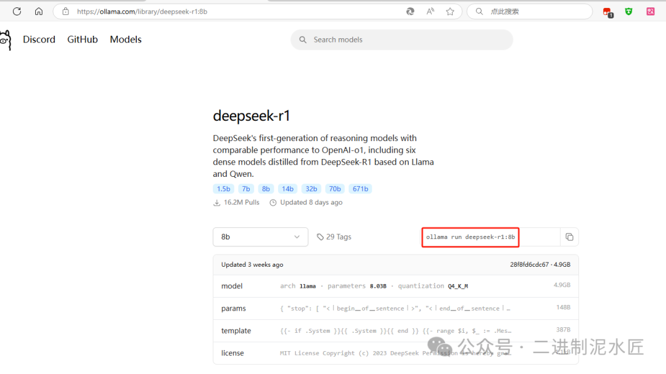Image resolution: width=666 pixels, height=374 pixels.
Task: Expand the 8b version dropdown
Action: [x=260, y=237]
